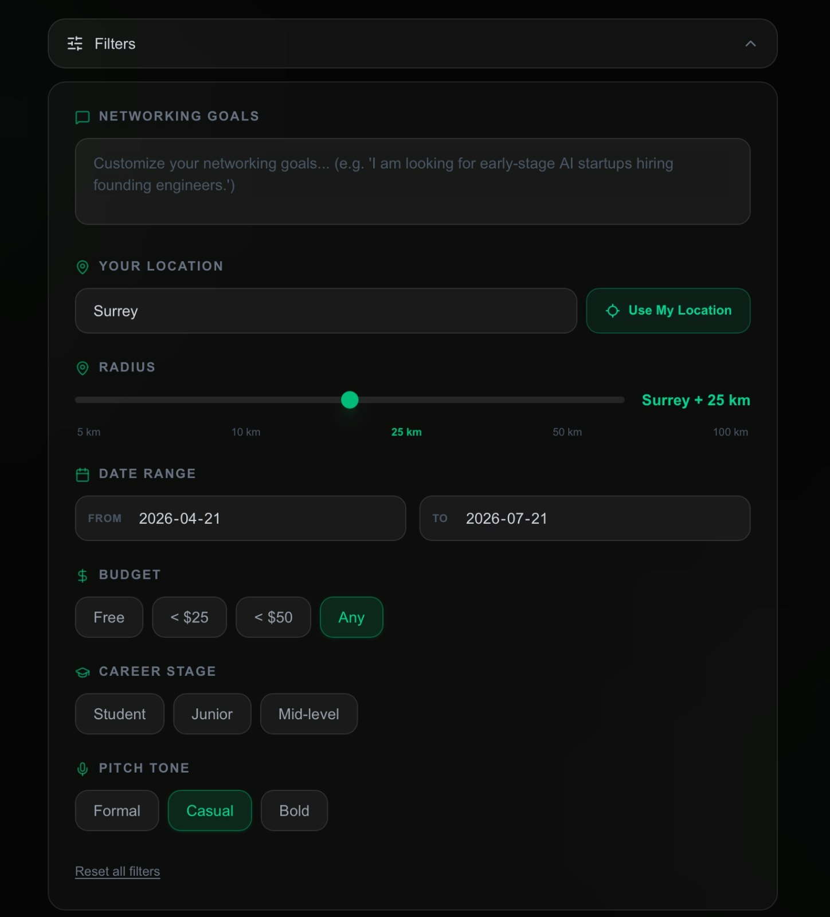Select the 50 km radius mark
Viewport: 830px width, 917px height.
(567, 432)
